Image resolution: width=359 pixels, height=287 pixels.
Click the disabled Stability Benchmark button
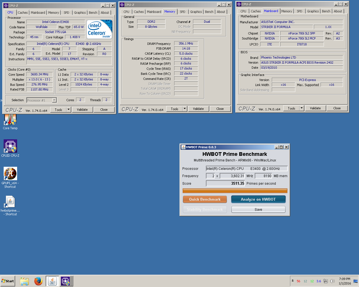pyautogui.click(x=205, y=209)
